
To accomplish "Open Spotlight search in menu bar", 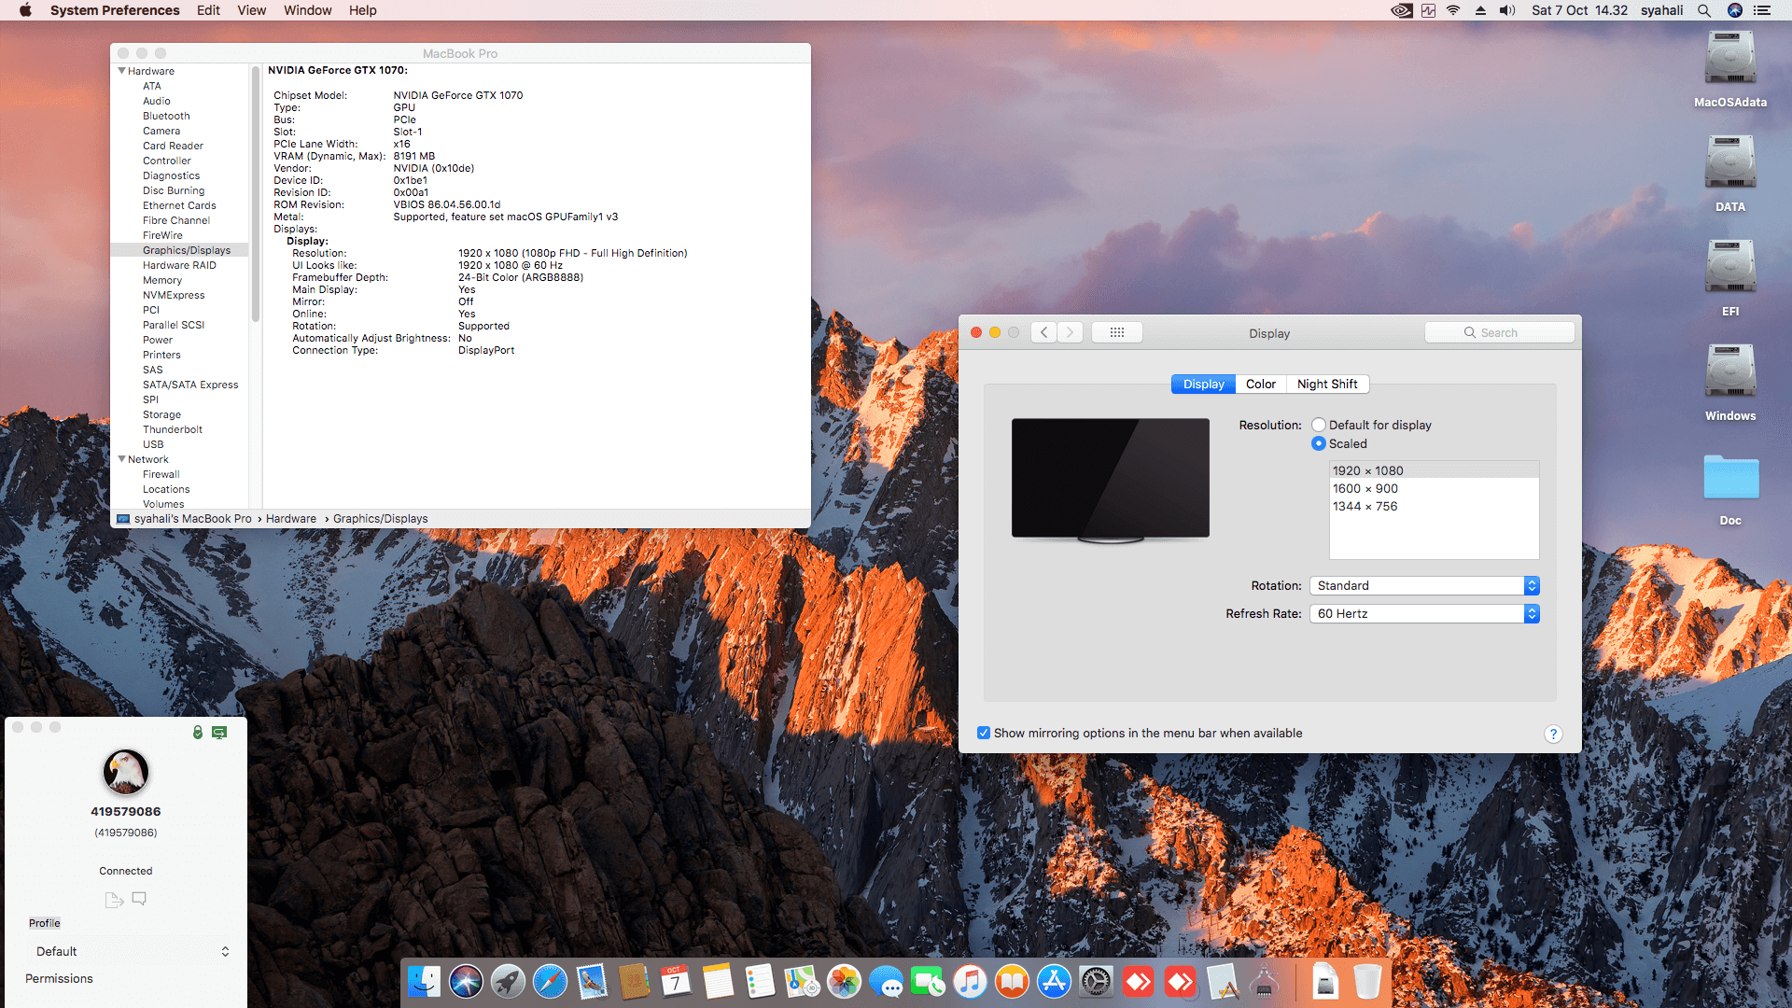I will [x=1704, y=10].
